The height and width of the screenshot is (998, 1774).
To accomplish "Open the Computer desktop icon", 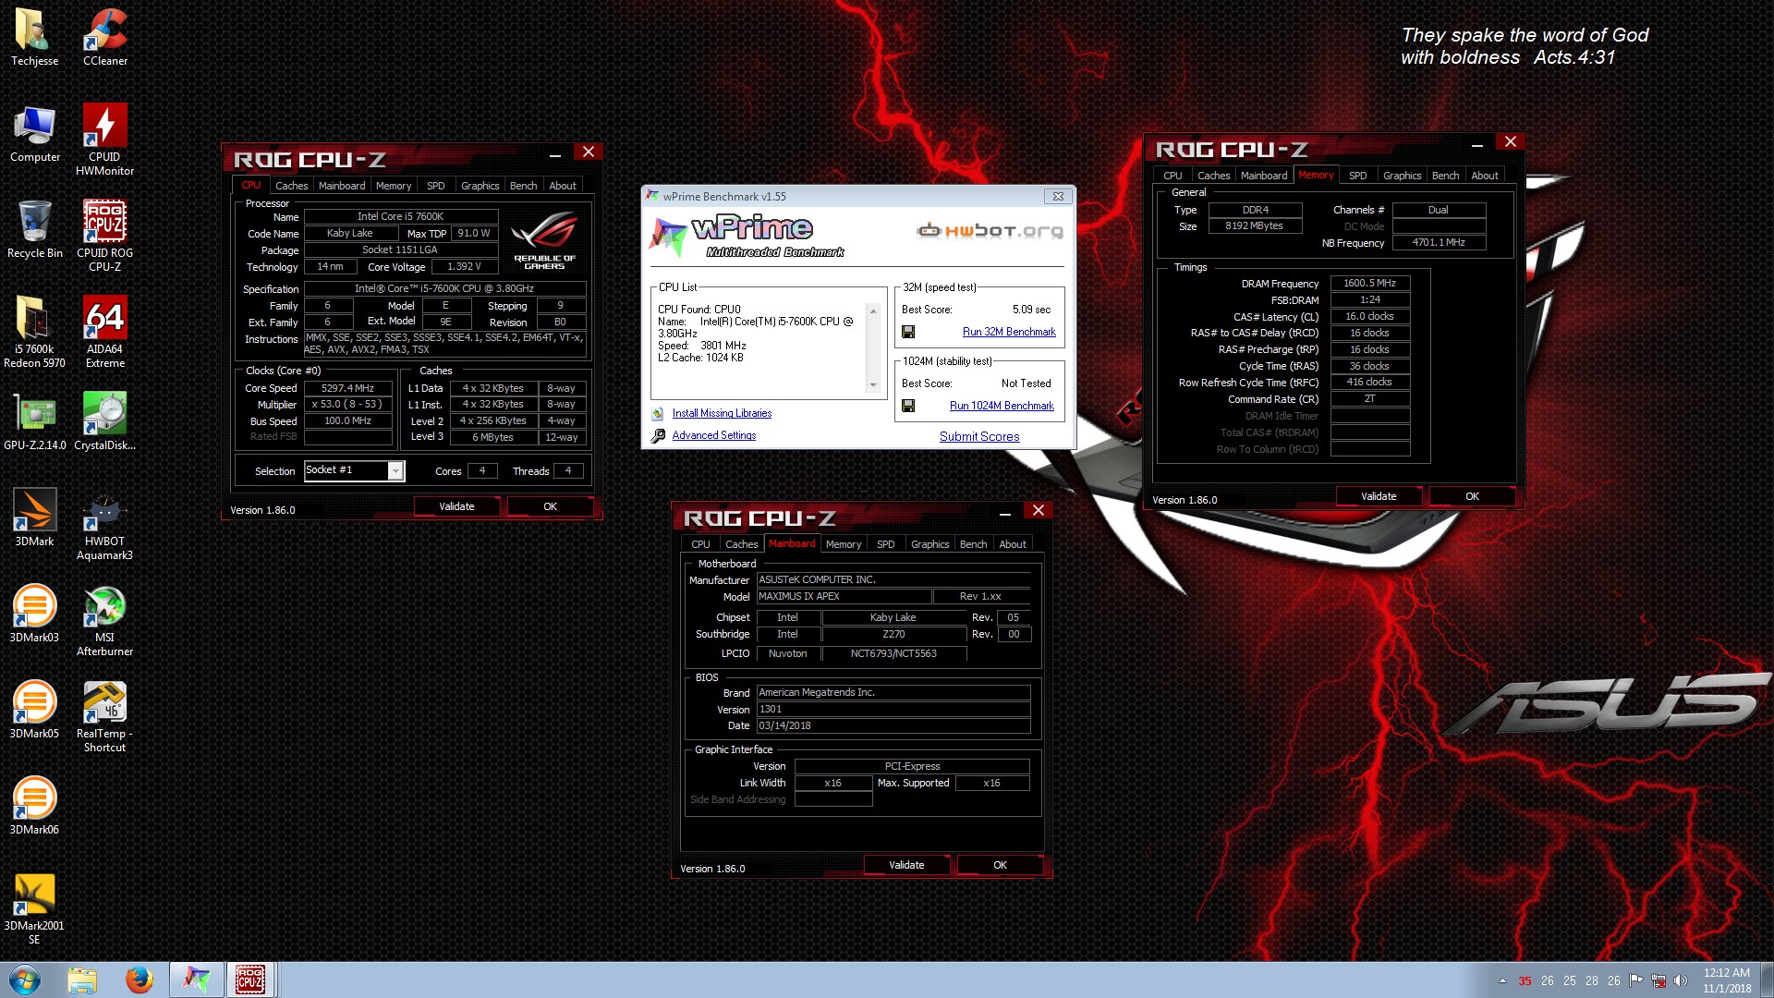I will [x=34, y=134].
